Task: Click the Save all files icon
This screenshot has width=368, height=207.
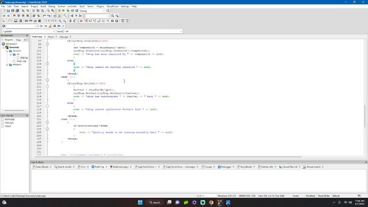Action: click(17, 11)
